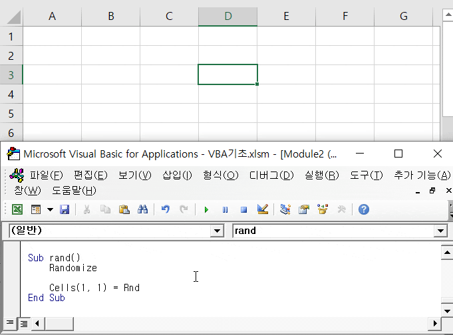Image resolution: width=453 pixels, height=335 pixels.
Task: Expand the (일반) object dropdown
Action: [x=217, y=231]
